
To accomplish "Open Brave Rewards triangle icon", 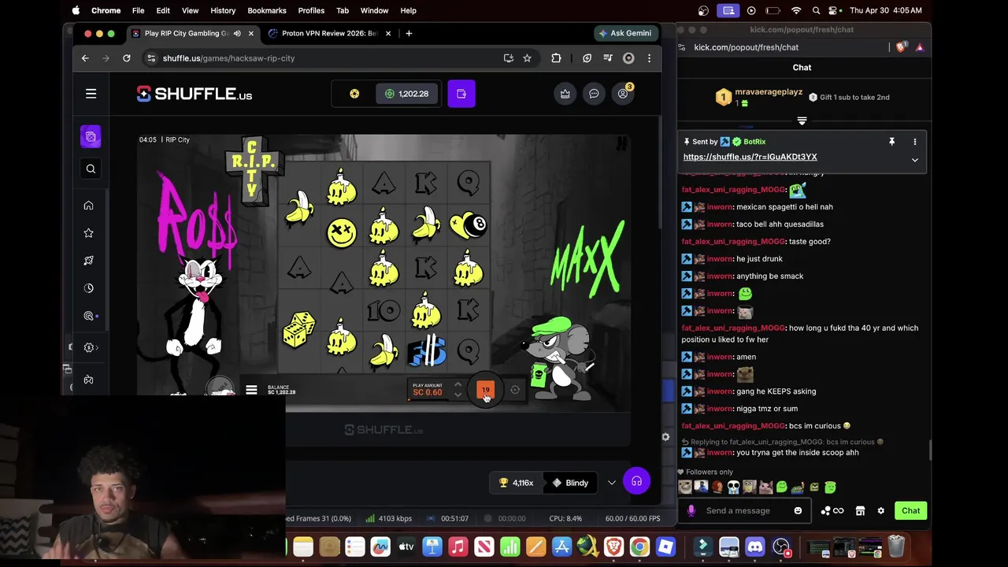I will 919,47.
